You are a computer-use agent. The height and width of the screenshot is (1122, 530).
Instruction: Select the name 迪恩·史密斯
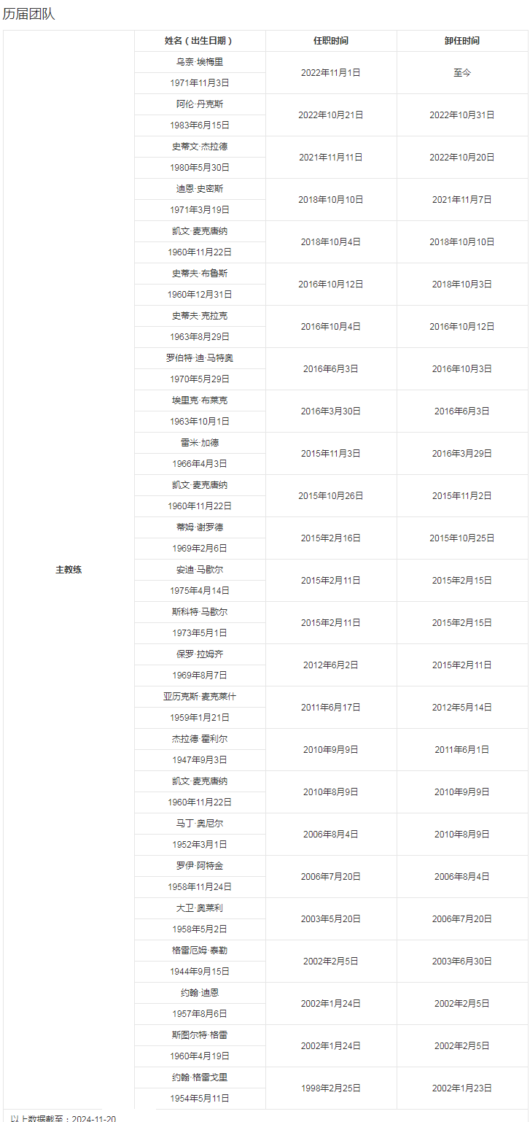pos(200,189)
